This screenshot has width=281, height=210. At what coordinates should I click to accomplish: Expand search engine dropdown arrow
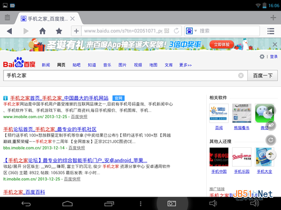[x=196, y=31]
